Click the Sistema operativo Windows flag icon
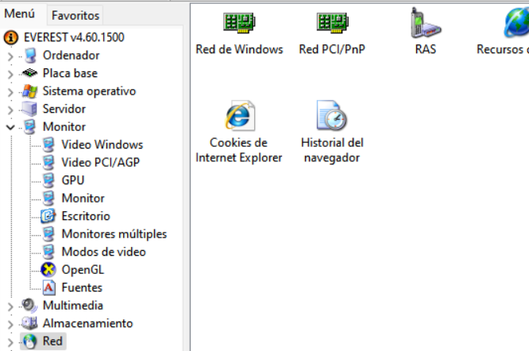 point(30,91)
